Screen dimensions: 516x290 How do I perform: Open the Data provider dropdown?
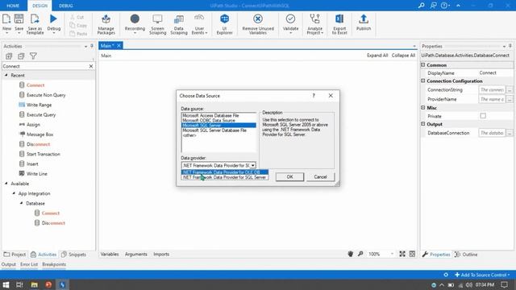(252, 165)
